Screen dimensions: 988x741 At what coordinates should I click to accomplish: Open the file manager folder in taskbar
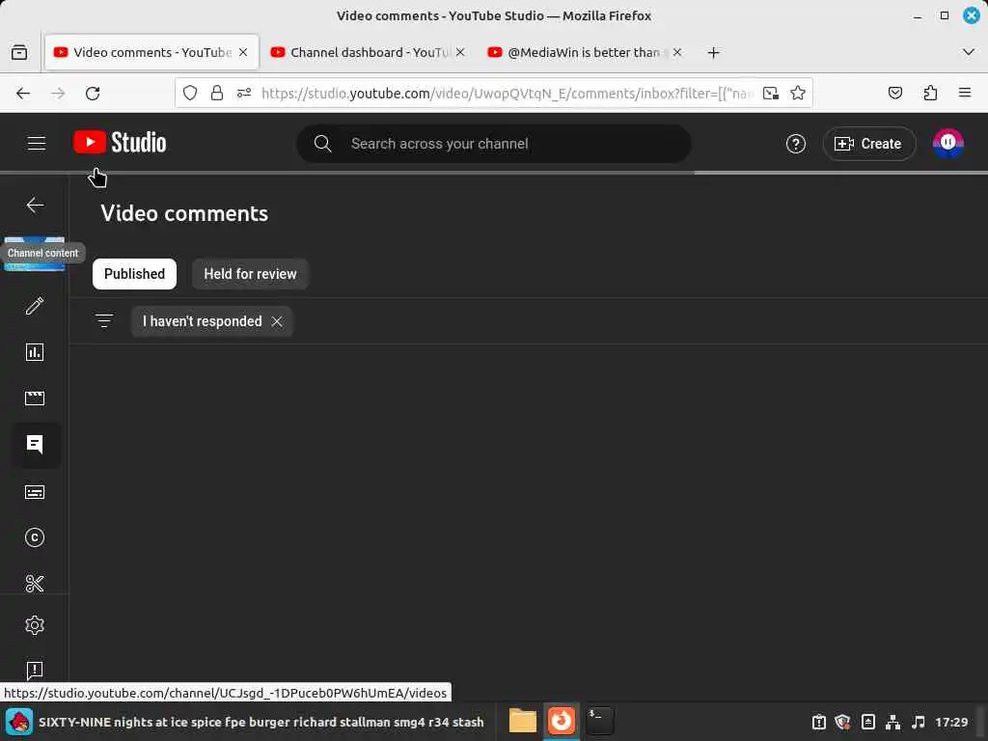(522, 721)
